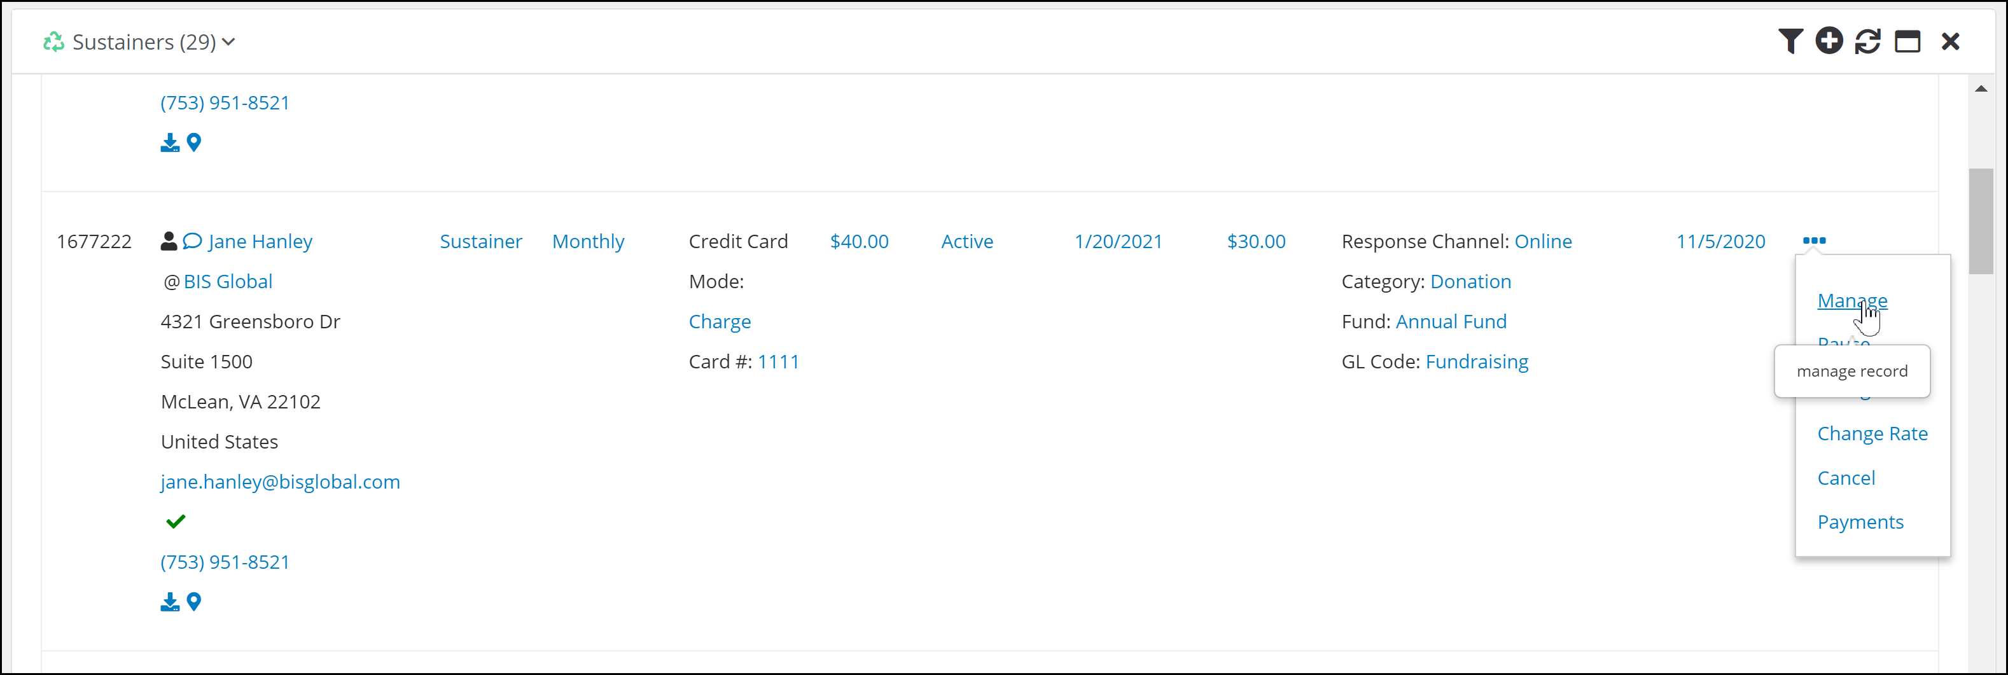Screen dimensions: 2008x675
Task: Click the Charge mode link
Action: pos(720,322)
